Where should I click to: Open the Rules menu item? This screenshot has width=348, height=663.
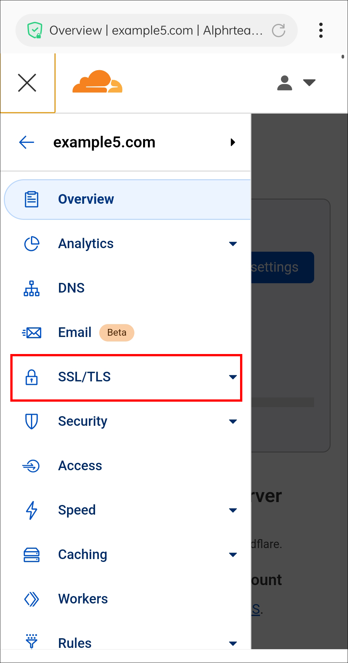(x=75, y=643)
